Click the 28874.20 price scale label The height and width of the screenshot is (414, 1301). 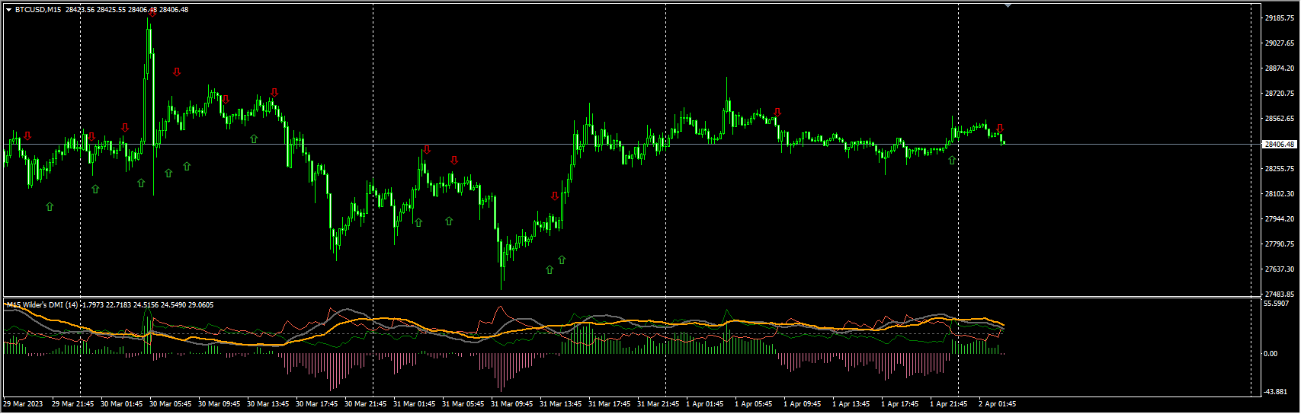1280,68
